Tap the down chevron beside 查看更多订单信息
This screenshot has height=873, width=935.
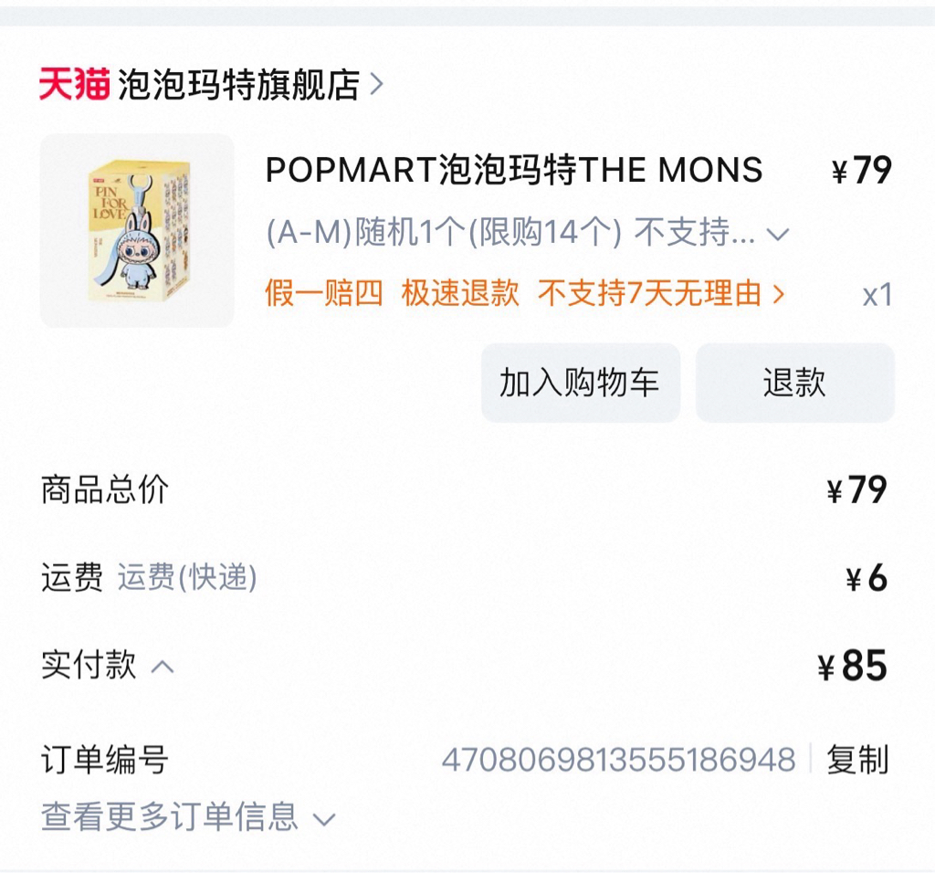(324, 820)
